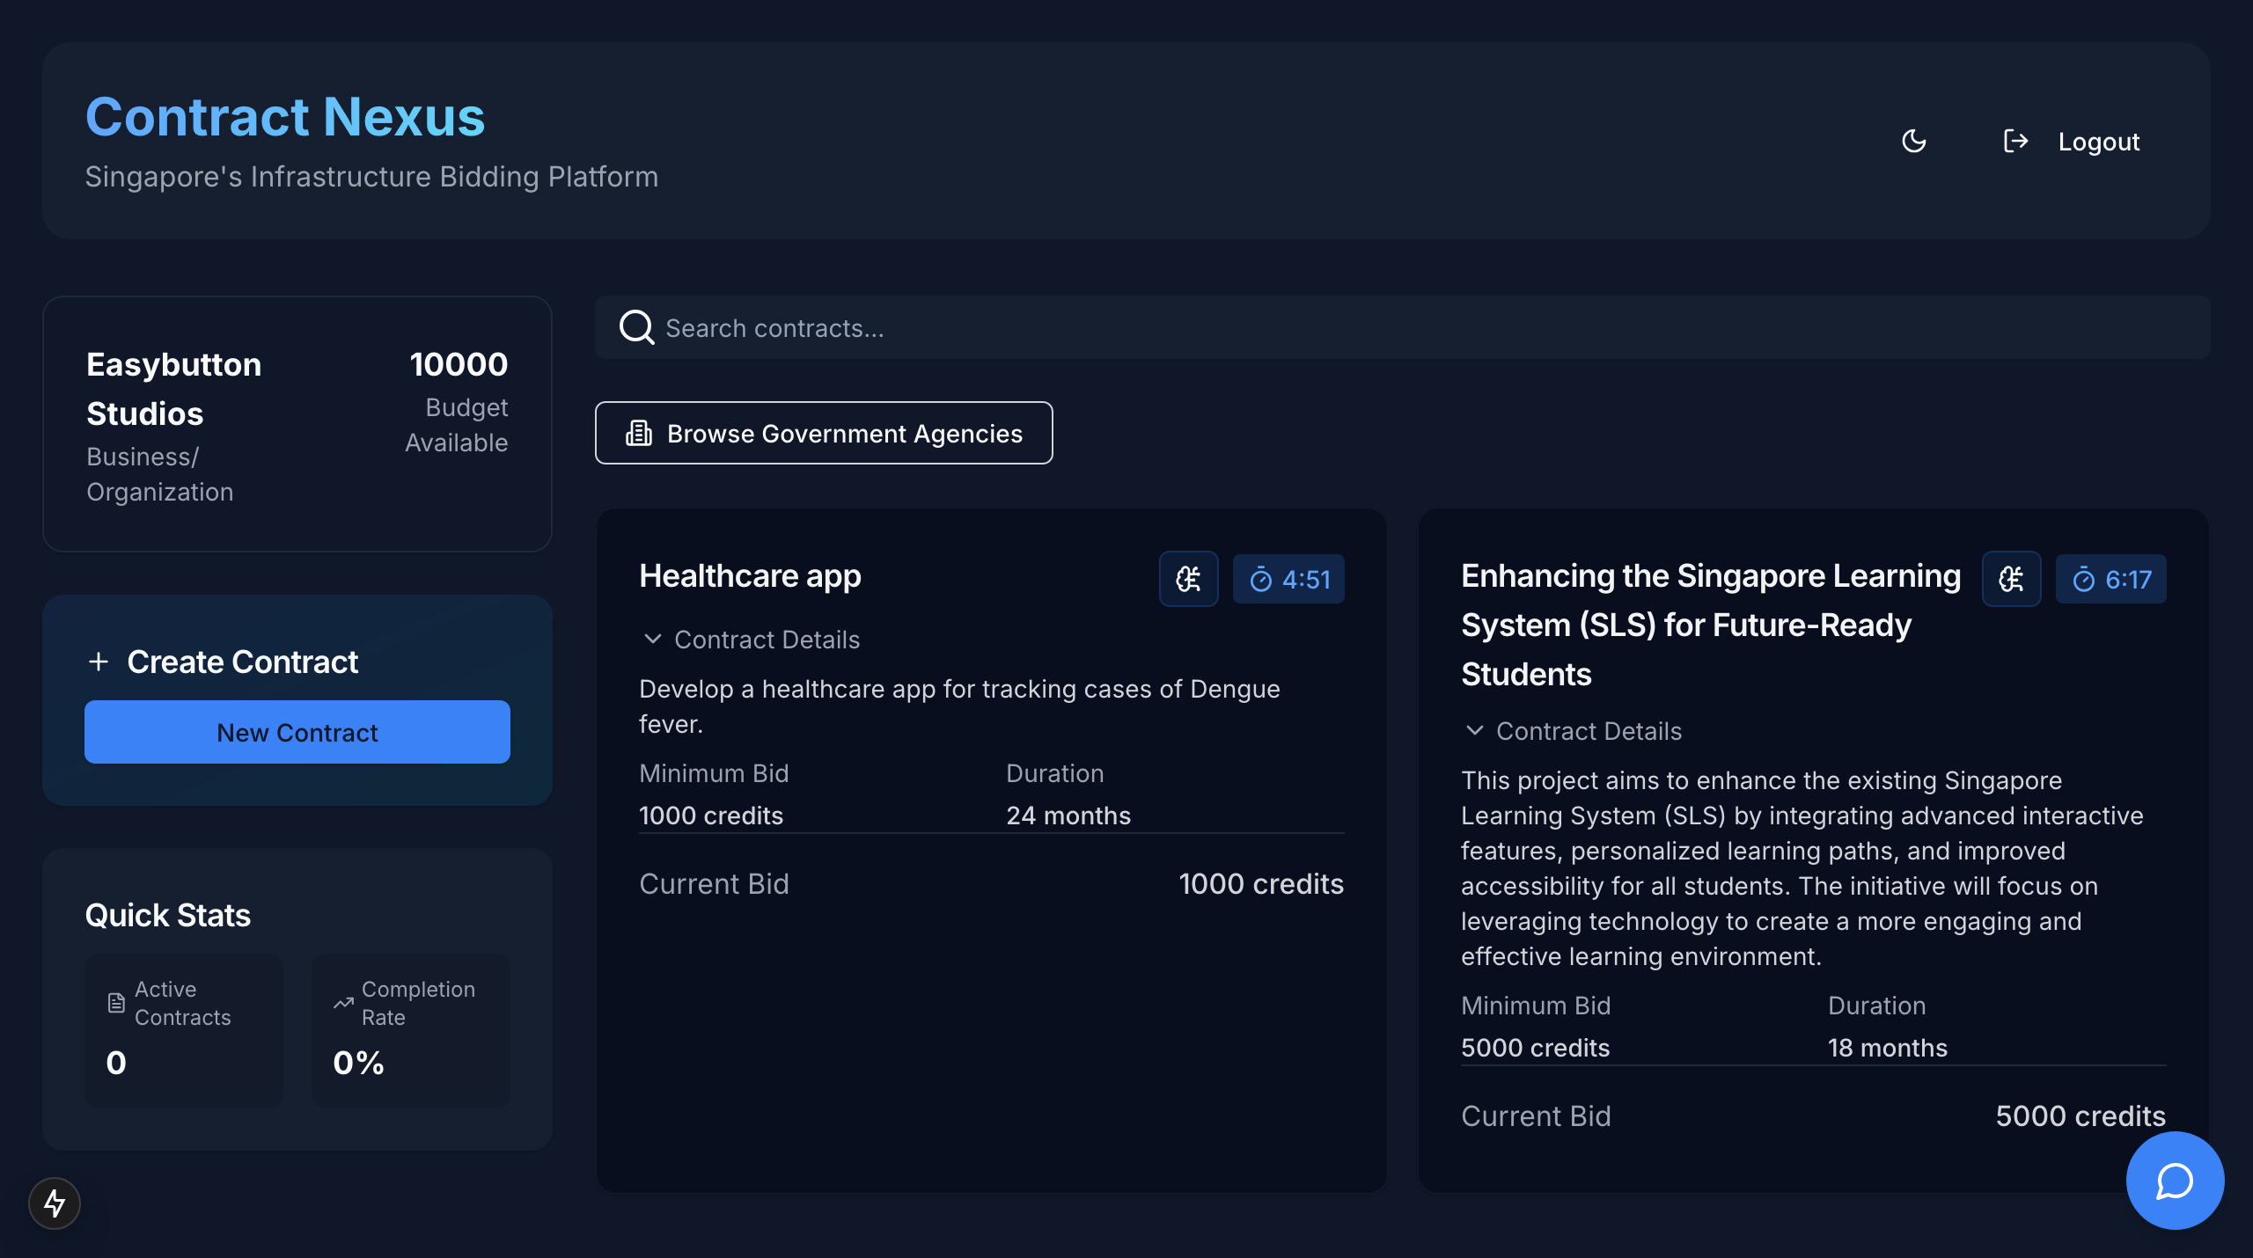Click the Logout text link
Viewport: 2253px width, 1258px height.
[2098, 142]
